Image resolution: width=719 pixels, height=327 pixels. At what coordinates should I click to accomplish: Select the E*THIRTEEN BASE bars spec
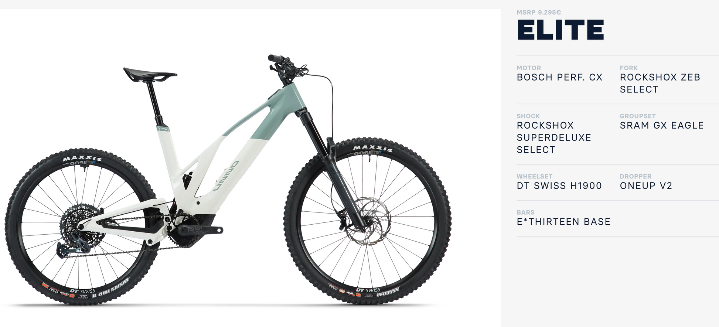pos(563,222)
